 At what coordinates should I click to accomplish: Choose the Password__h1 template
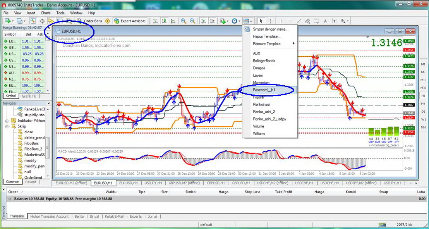coord(269,90)
